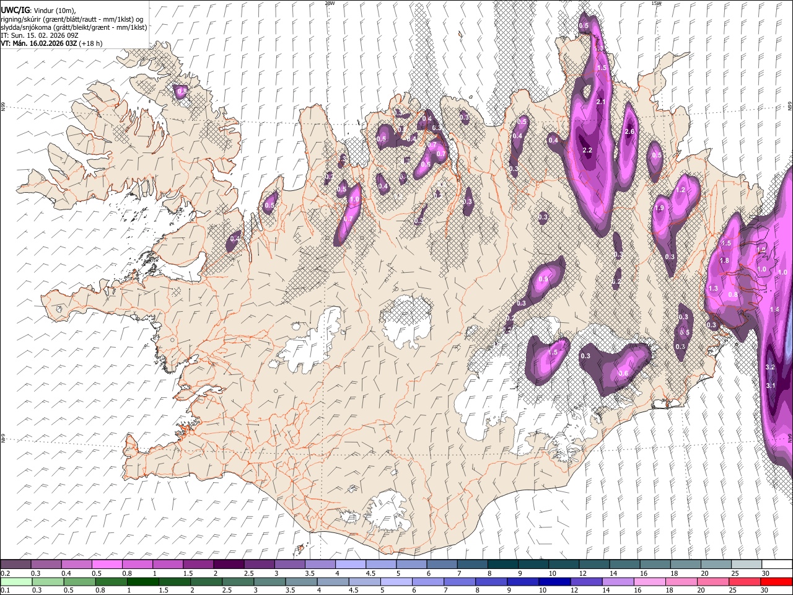This screenshot has width=793, height=595.
Task: Click the light periwinkle 4–4.5 snow legend swatch
Action: 351,565
